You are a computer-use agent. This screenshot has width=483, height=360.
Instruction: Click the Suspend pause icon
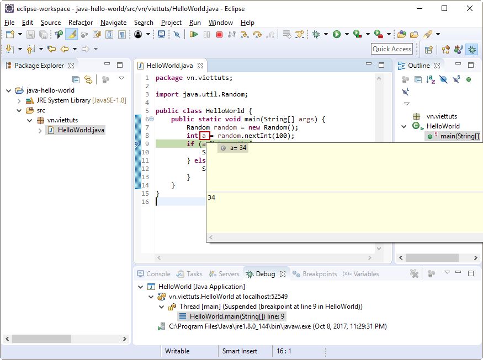(x=206, y=34)
